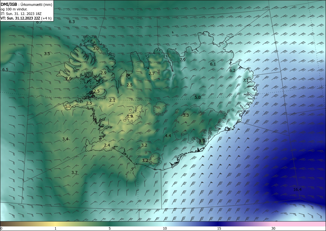Click the 2.6 value map label
326x231 pixels.
[x=68, y=78]
